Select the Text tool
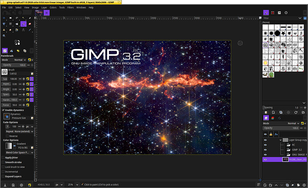The width and height of the screenshot is (308, 188). [23, 30]
